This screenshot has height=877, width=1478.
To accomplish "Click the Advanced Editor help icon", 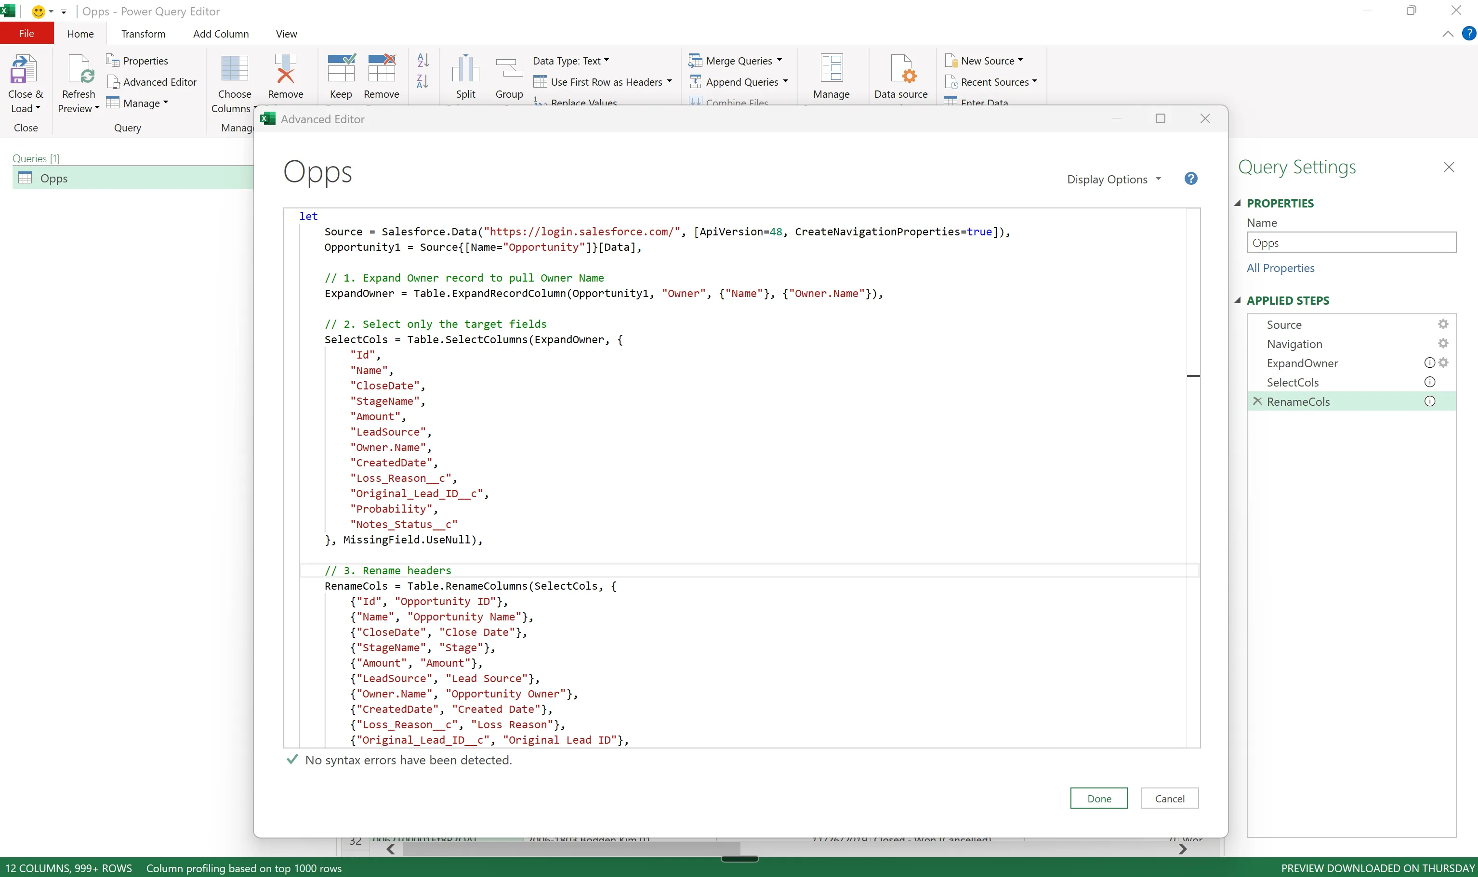I will click(x=1190, y=179).
